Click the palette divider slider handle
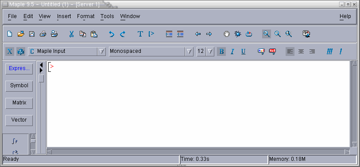Screen dimensions: 360x167 (41, 78)
